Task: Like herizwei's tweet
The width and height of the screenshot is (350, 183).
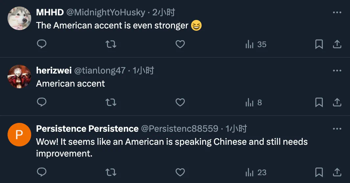Action: 180,102
